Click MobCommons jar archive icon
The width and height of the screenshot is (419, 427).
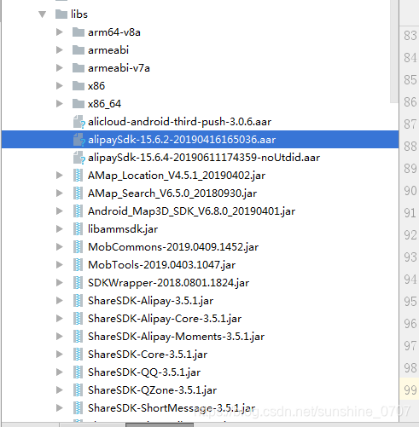(x=78, y=247)
